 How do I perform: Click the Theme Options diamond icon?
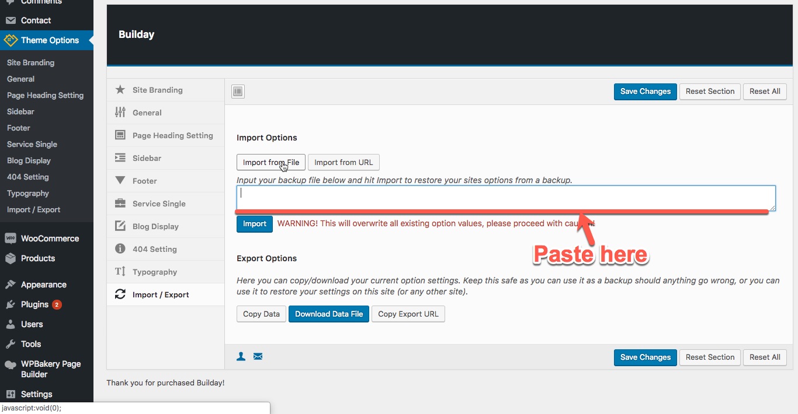click(x=11, y=40)
